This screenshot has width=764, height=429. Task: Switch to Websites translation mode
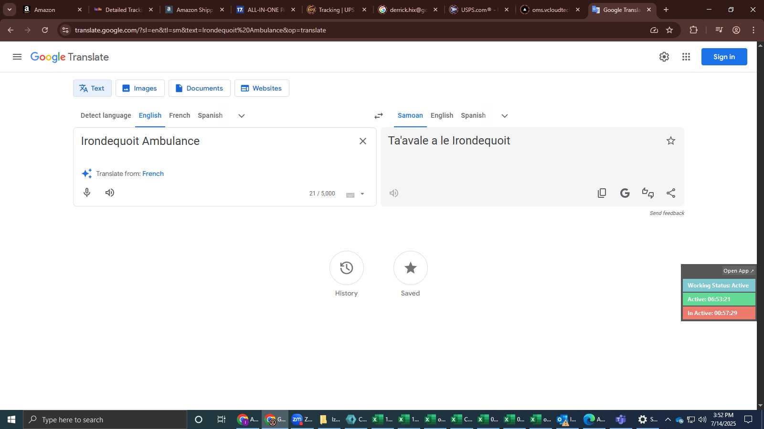pos(262,88)
